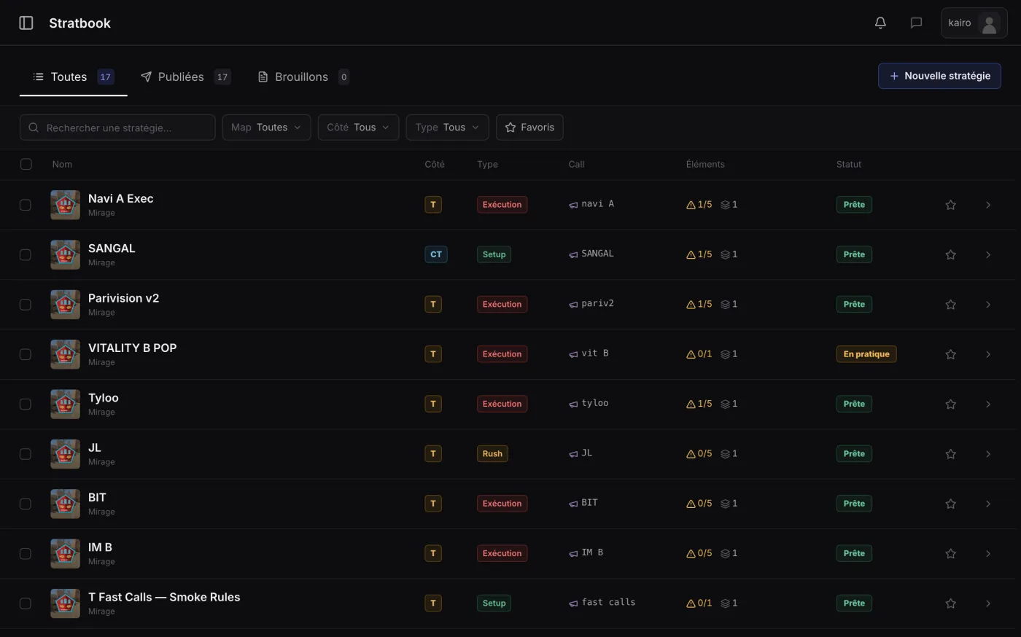This screenshot has width=1021, height=637.
Task: Open the Map filter dropdown
Action: [x=266, y=128]
